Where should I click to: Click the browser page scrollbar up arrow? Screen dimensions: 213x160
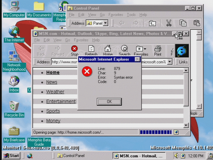pyautogui.click(x=186, y=70)
